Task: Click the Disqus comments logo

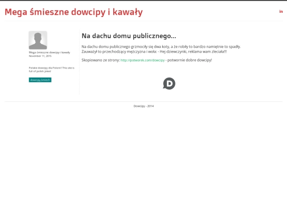Action: (x=169, y=83)
